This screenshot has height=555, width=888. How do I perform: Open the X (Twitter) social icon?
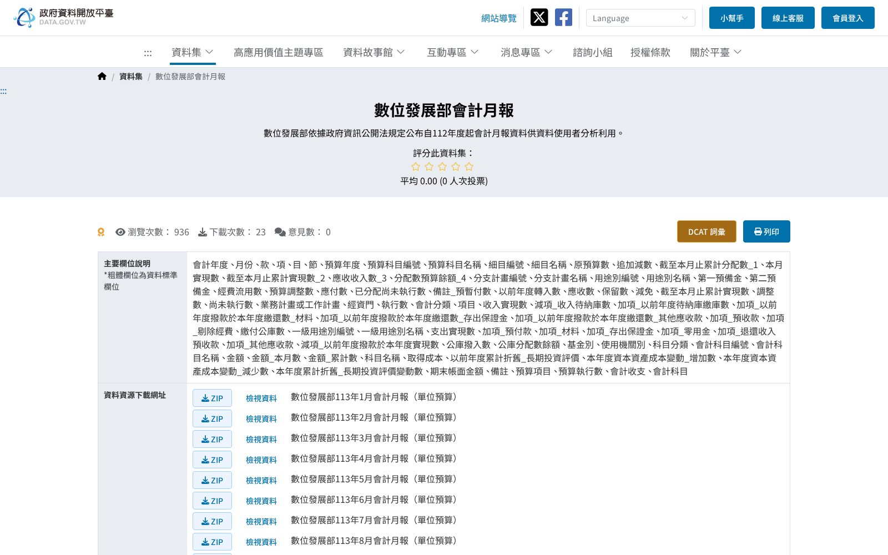(x=539, y=17)
